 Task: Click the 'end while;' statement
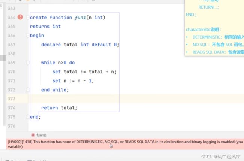tap(55, 90)
